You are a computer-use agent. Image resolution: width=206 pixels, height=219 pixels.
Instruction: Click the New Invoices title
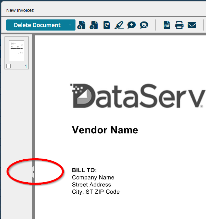(x=20, y=10)
